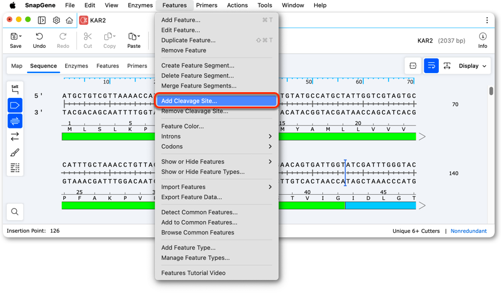The height and width of the screenshot is (299, 501).
Task: Expand Show or Hide Features submenu
Action: 217,162
